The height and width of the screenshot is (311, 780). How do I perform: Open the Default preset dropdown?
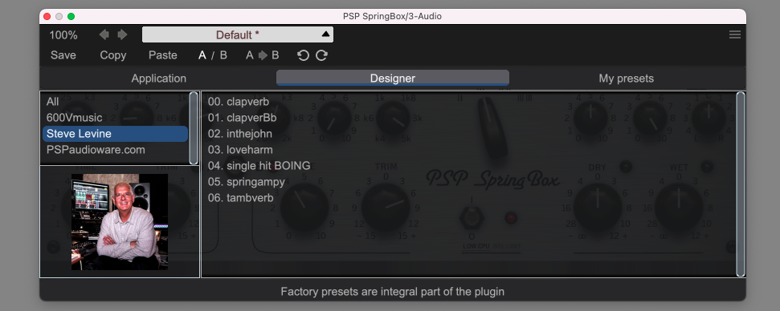pyautogui.click(x=238, y=34)
